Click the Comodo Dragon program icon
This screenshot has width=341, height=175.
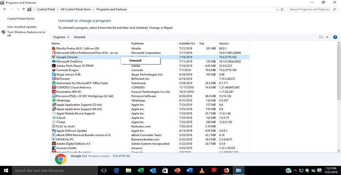[54, 70]
